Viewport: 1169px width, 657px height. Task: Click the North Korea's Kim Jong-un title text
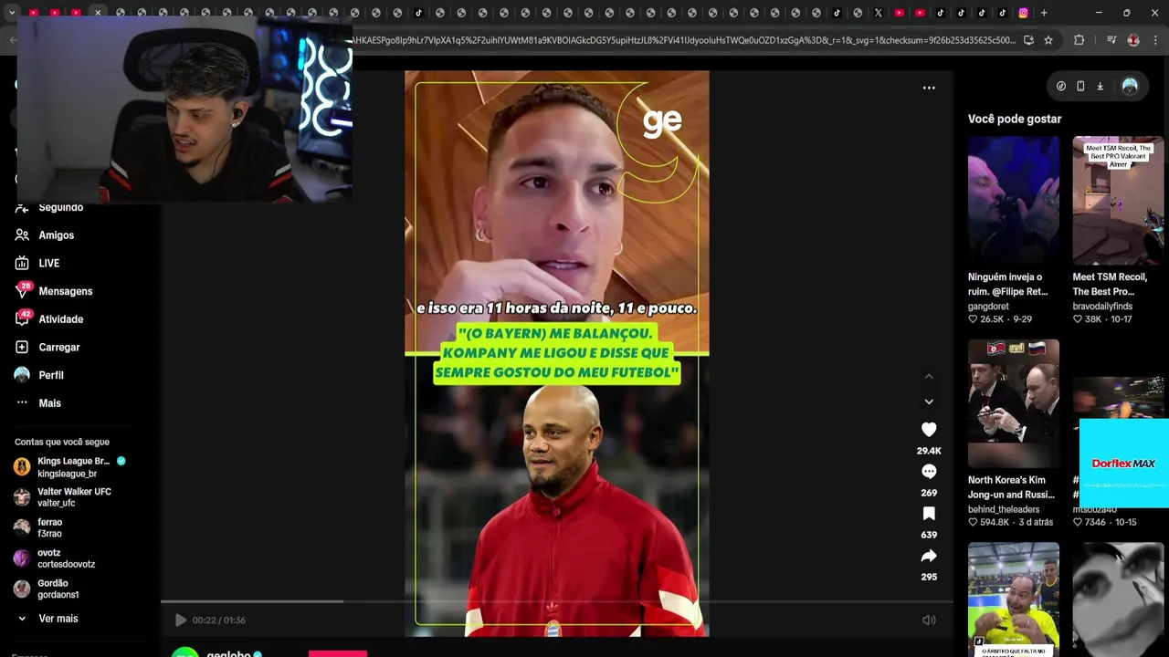pyautogui.click(x=1011, y=487)
